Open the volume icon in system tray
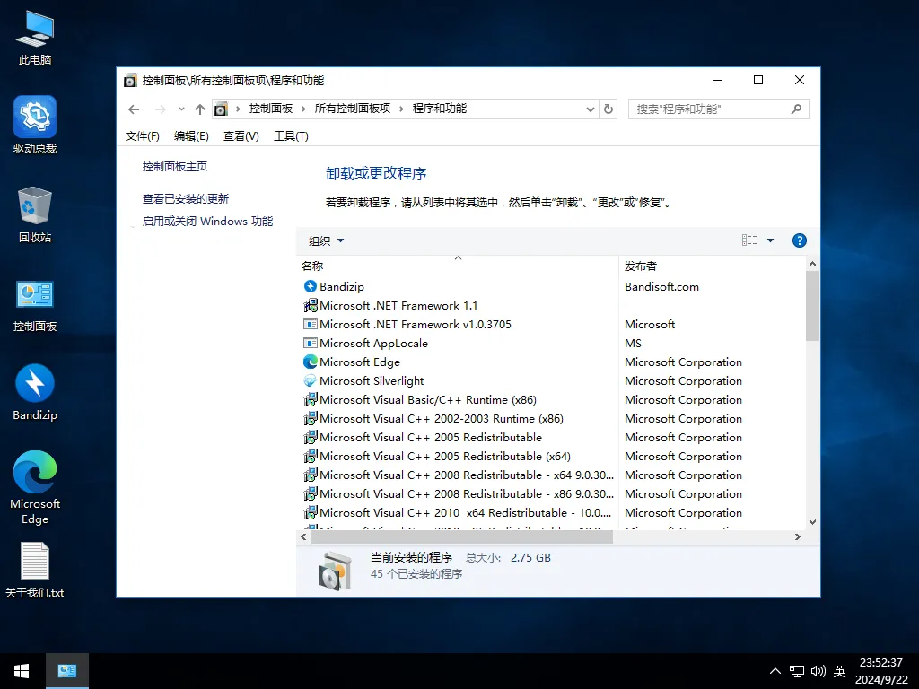The image size is (919, 689). pyautogui.click(x=817, y=670)
